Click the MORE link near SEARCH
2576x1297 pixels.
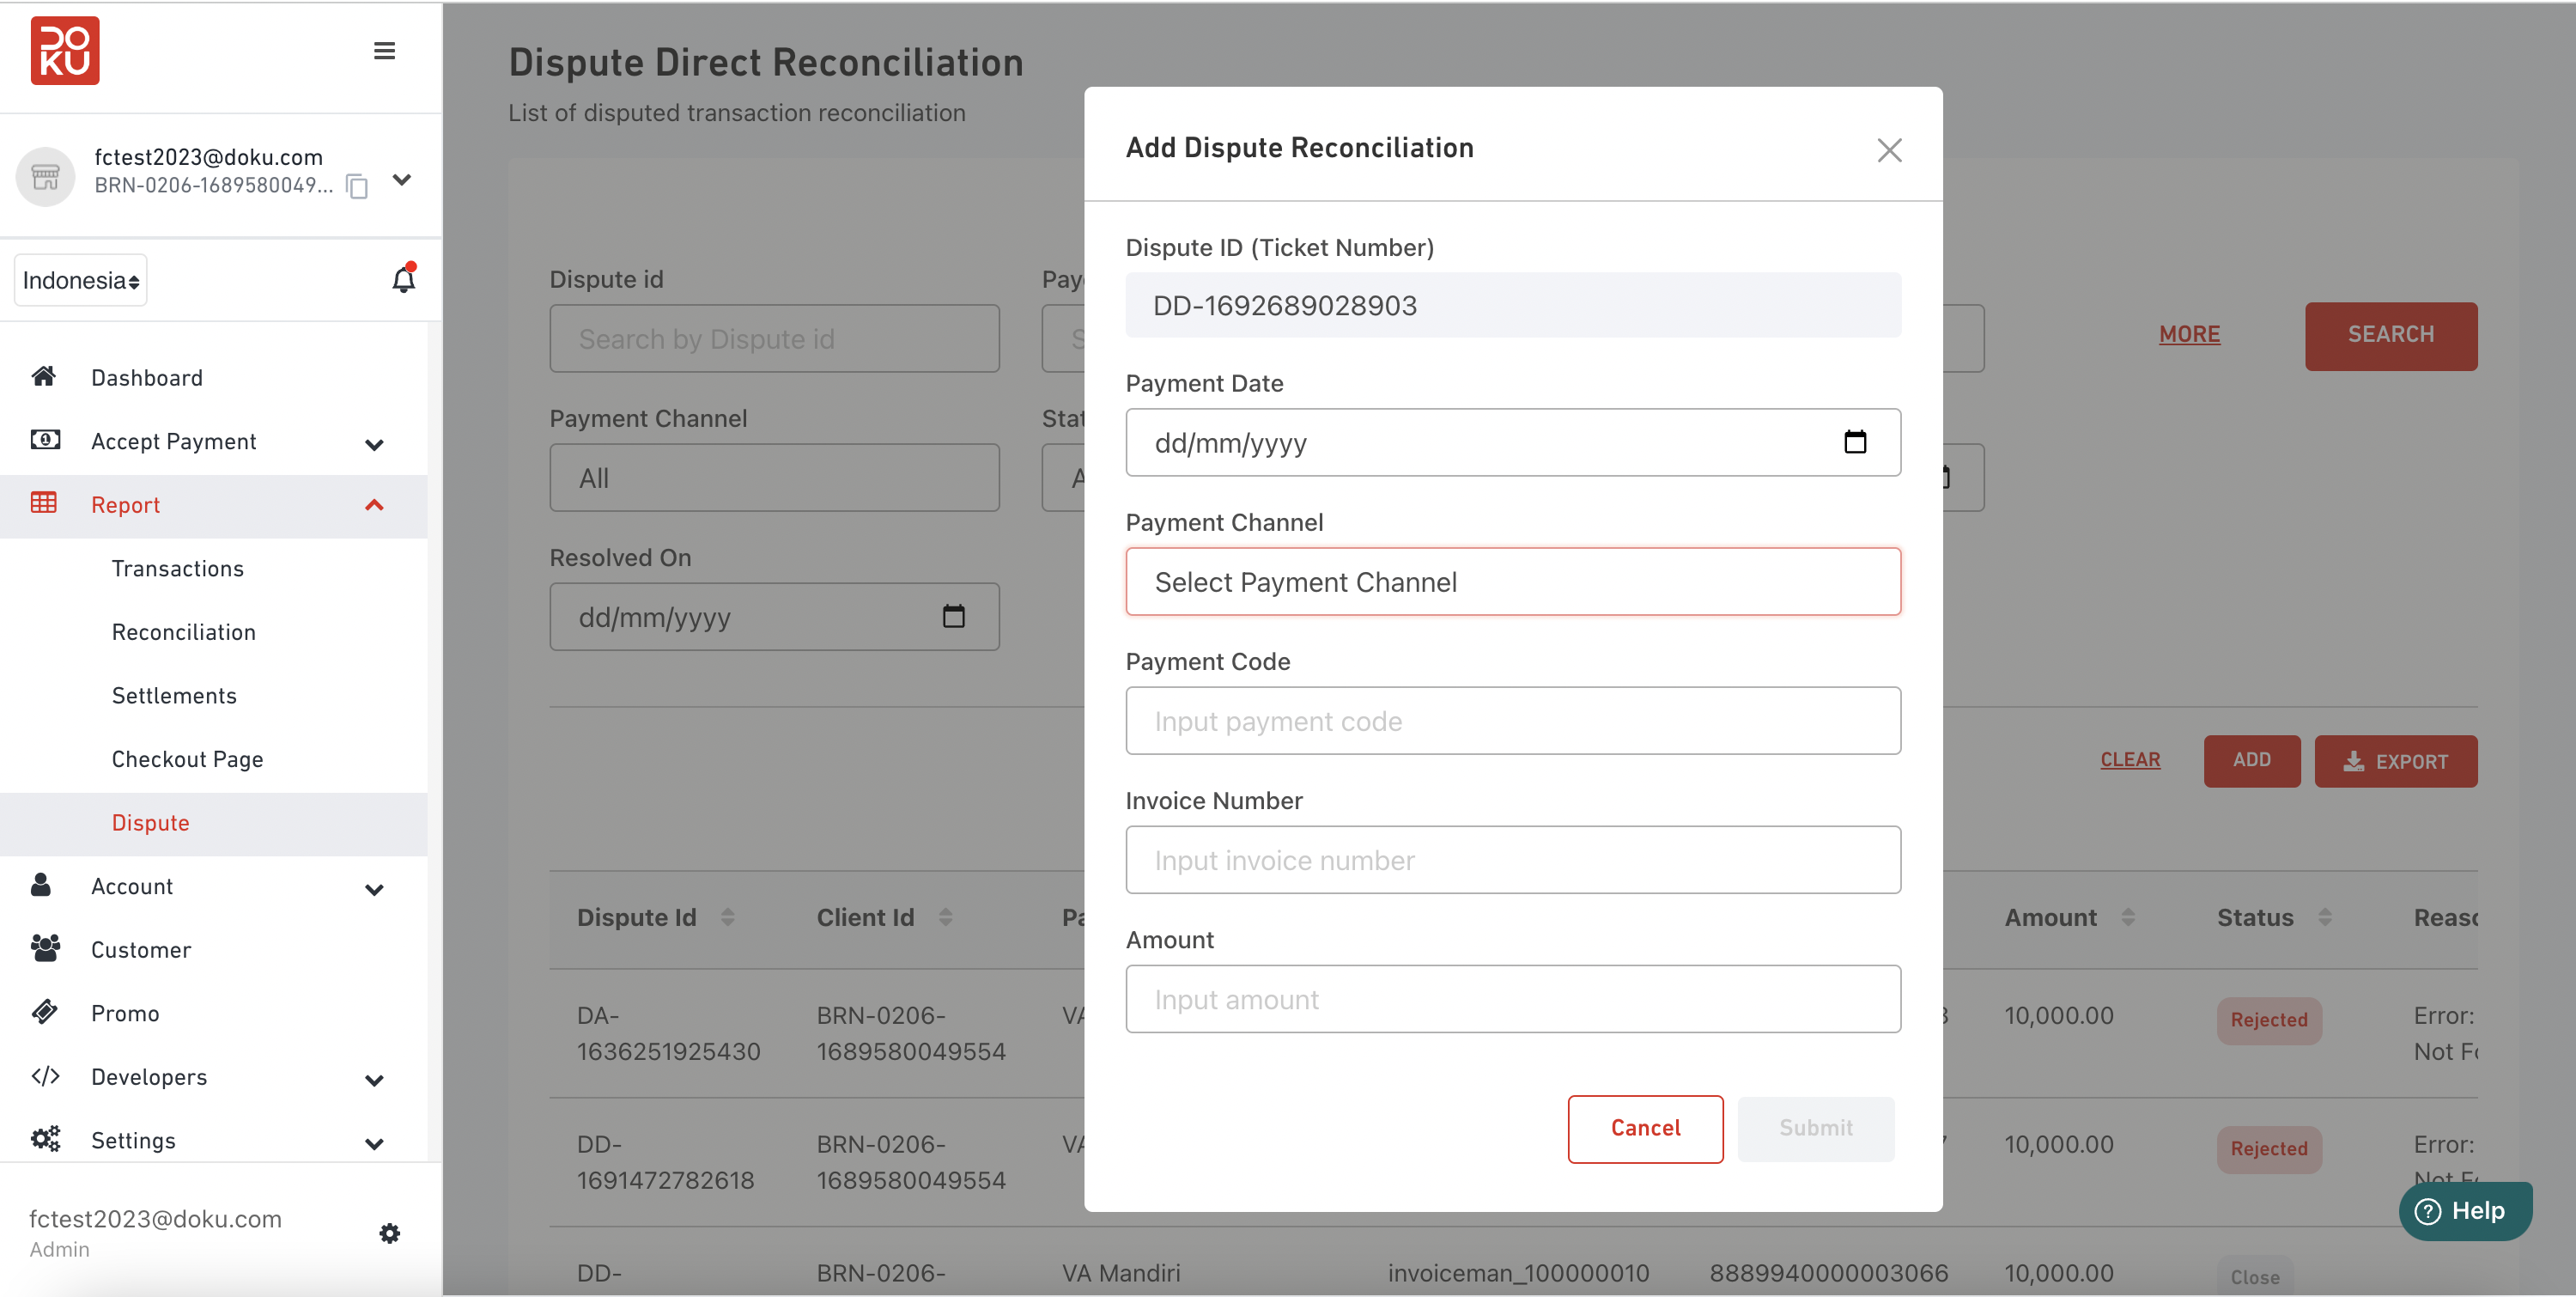2189,334
